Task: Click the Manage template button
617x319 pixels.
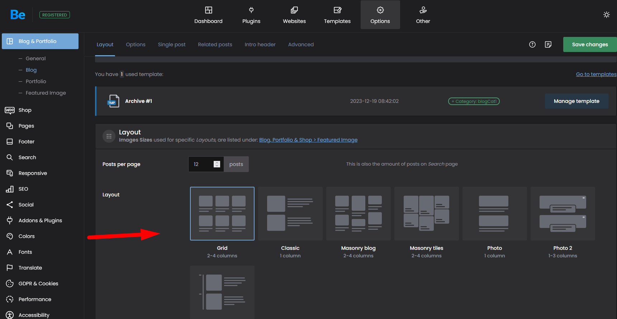Action: [576, 101]
